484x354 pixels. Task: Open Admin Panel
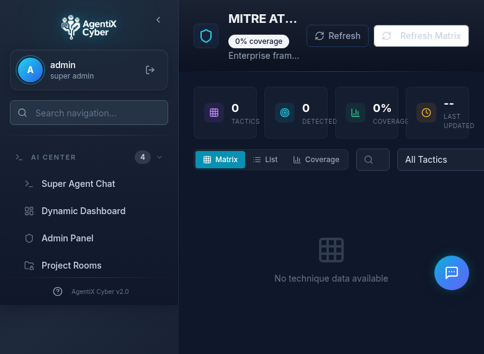coord(89,238)
